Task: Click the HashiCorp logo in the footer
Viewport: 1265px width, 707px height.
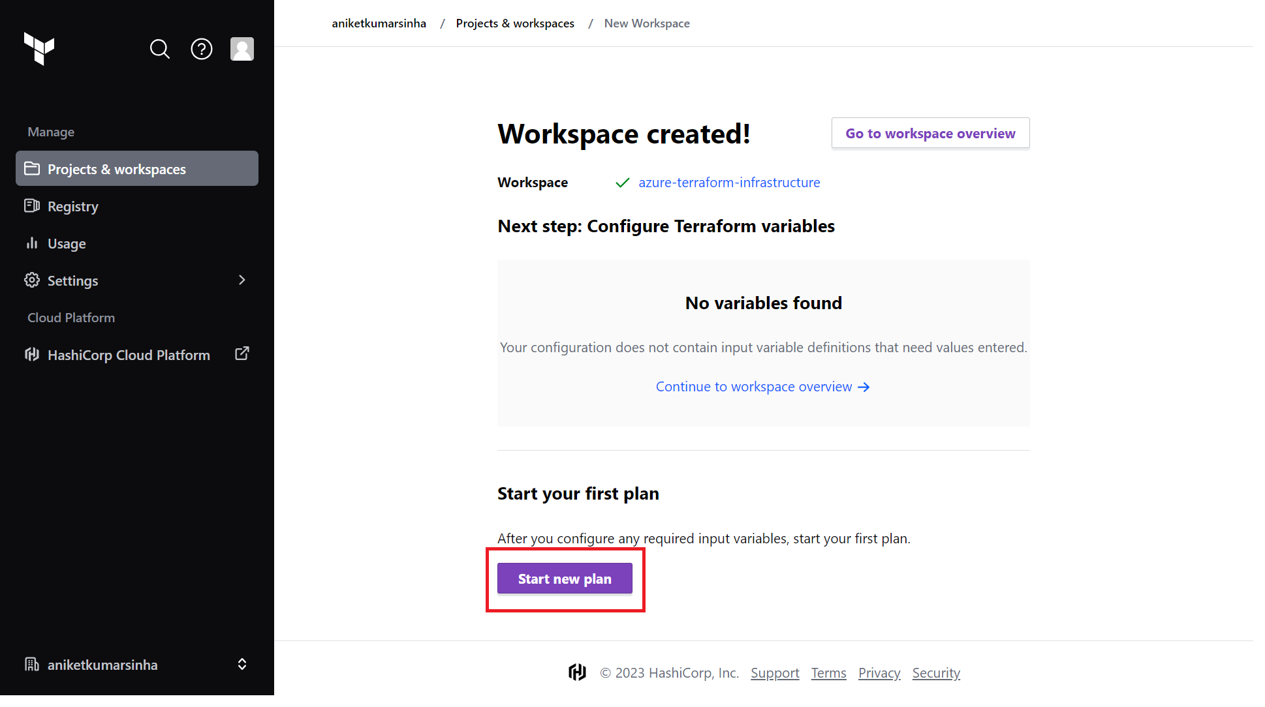Action: [x=578, y=672]
